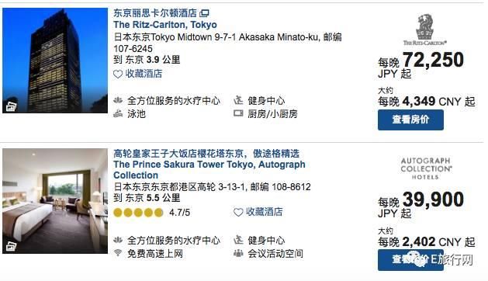Click the Wi-Fi icon beside 免费高速上网
This screenshot has height=281, width=488.
click(118, 252)
